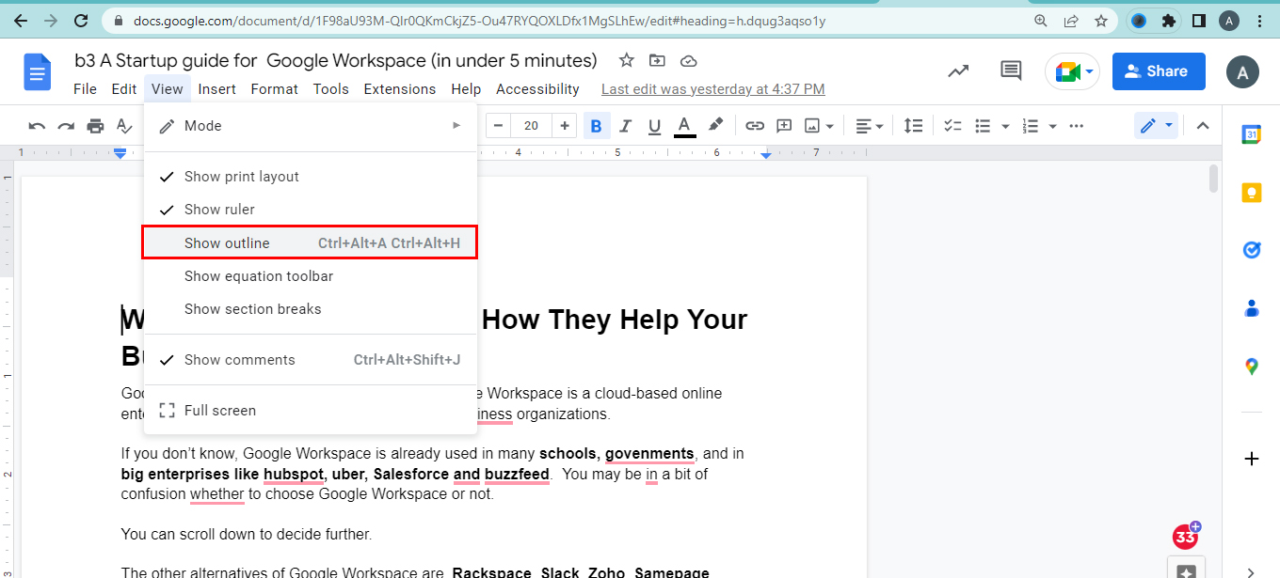
Task: Insert a link with the link icon
Action: (x=755, y=126)
